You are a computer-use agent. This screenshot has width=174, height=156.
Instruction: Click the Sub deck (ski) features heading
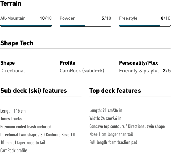34,91
